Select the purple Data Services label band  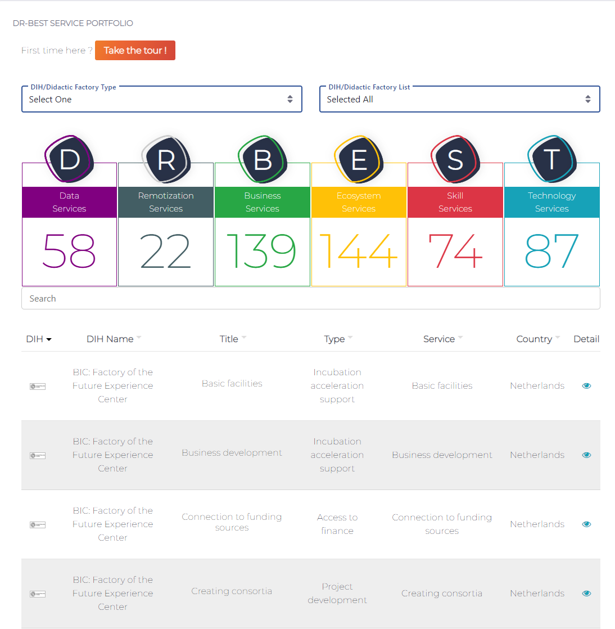(x=69, y=202)
